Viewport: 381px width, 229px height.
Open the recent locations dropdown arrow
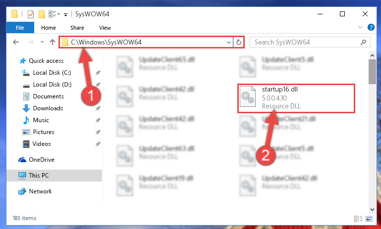pos(42,42)
